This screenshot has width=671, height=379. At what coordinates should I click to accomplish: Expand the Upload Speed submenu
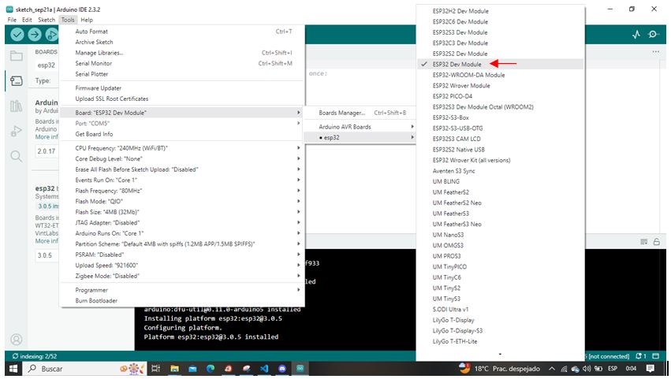(x=182, y=266)
